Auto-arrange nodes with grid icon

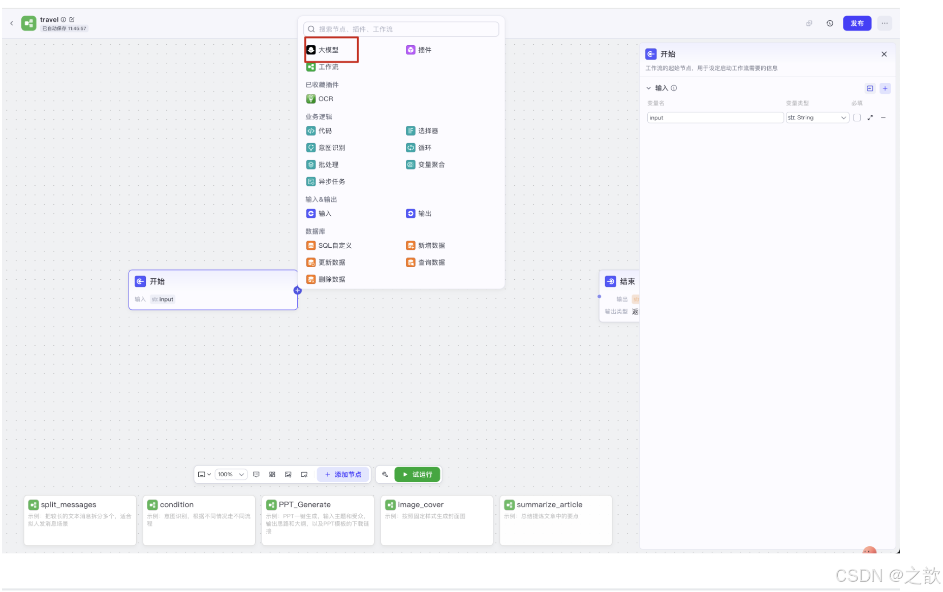272,475
